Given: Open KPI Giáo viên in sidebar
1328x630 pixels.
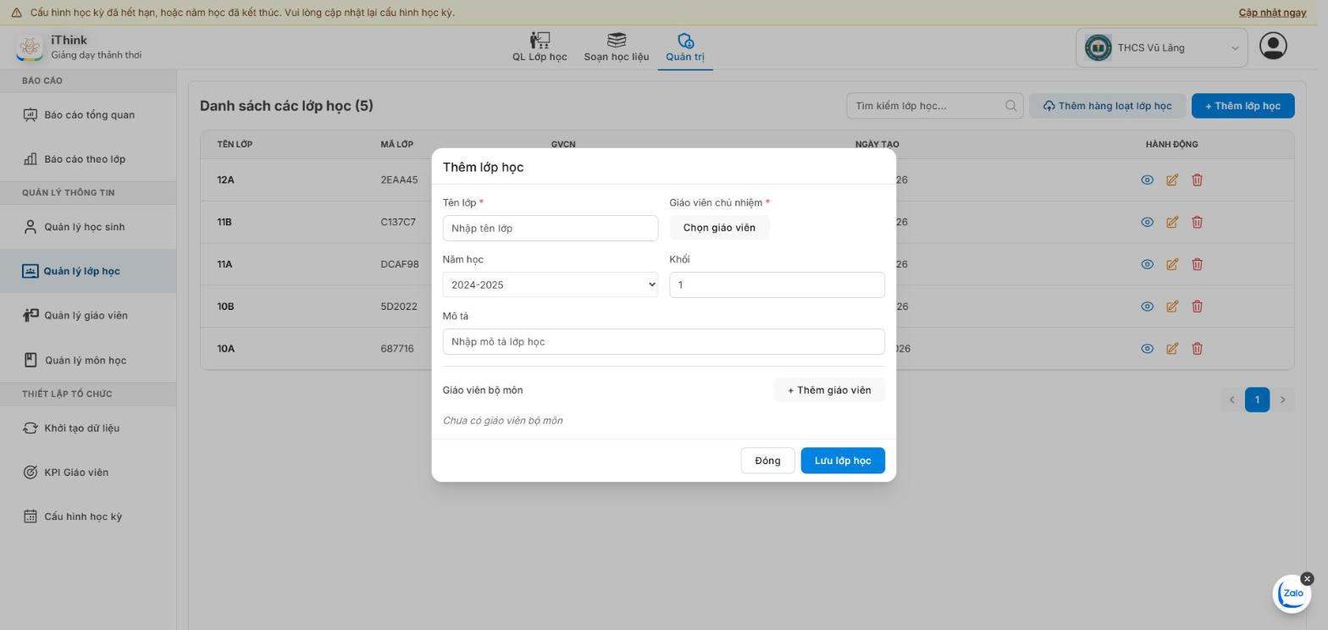Looking at the screenshot, I should tap(88, 472).
